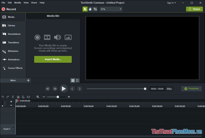Open the Properties panel

pyautogui.click(x=192, y=89)
